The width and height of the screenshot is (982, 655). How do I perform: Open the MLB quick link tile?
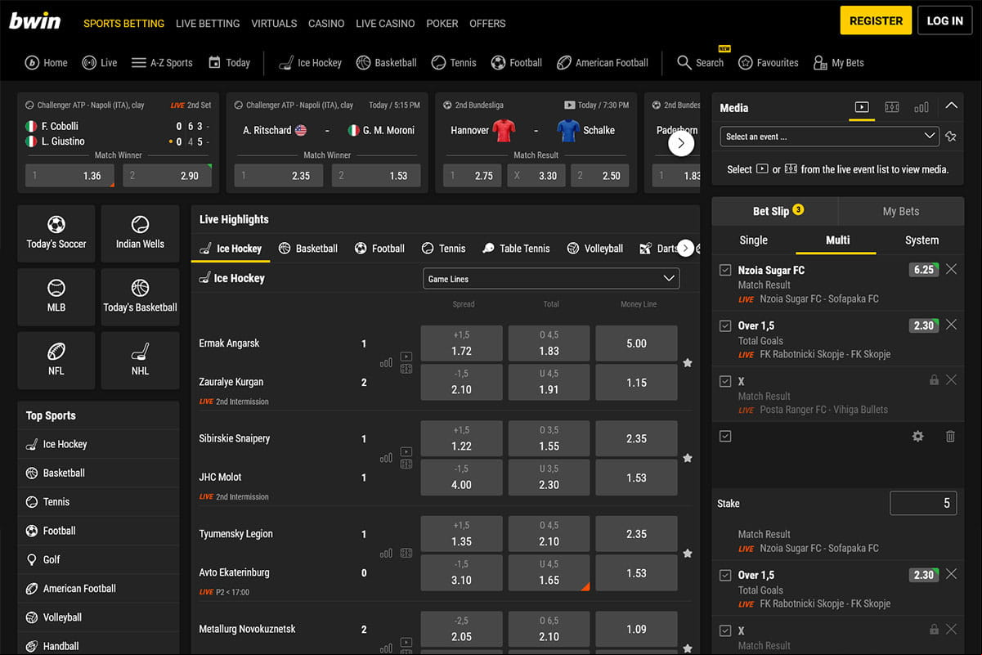point(56,297)
